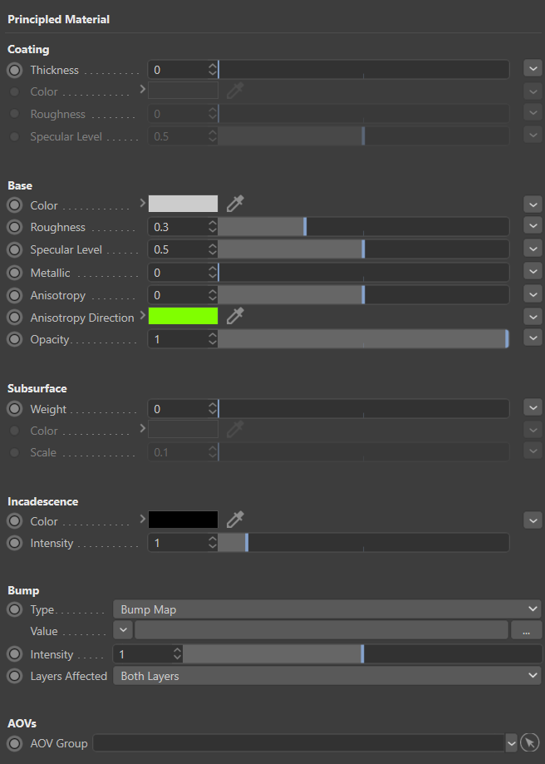Click the Base Color eyedropper icon
Screen dimensions: 545x764
pyautogui.click(x=235, y=205)
